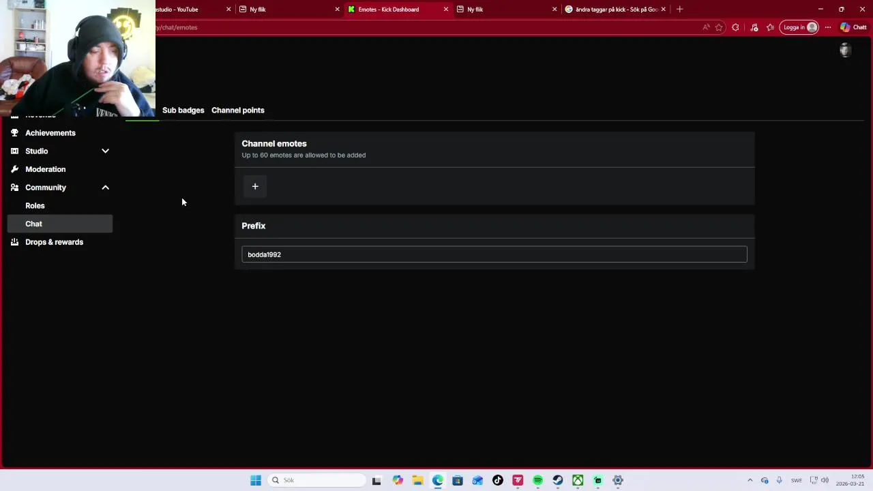Click Microsoft Edge taskbar icon
This screenshot has width=873, height=491.
(437, 480)
